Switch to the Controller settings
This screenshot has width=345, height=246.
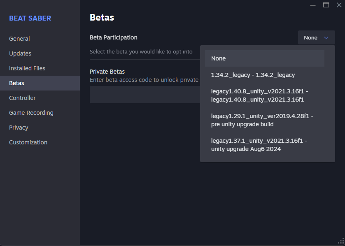click(22, 98)
